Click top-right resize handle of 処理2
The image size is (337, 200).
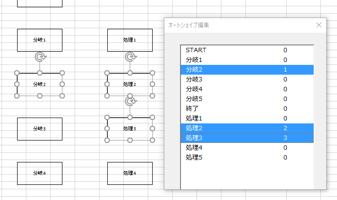pos(152,73)
